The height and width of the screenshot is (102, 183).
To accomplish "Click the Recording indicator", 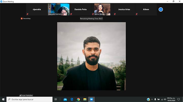I will pos(26,18).
